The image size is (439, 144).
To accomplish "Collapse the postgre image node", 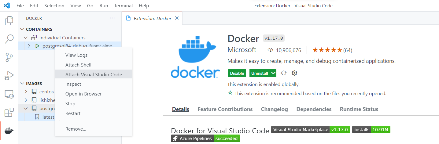I will point(26,108).
